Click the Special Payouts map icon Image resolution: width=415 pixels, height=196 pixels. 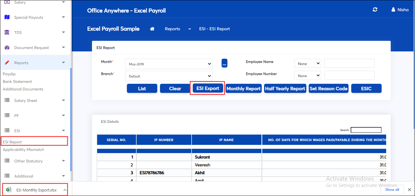point(7,17)
